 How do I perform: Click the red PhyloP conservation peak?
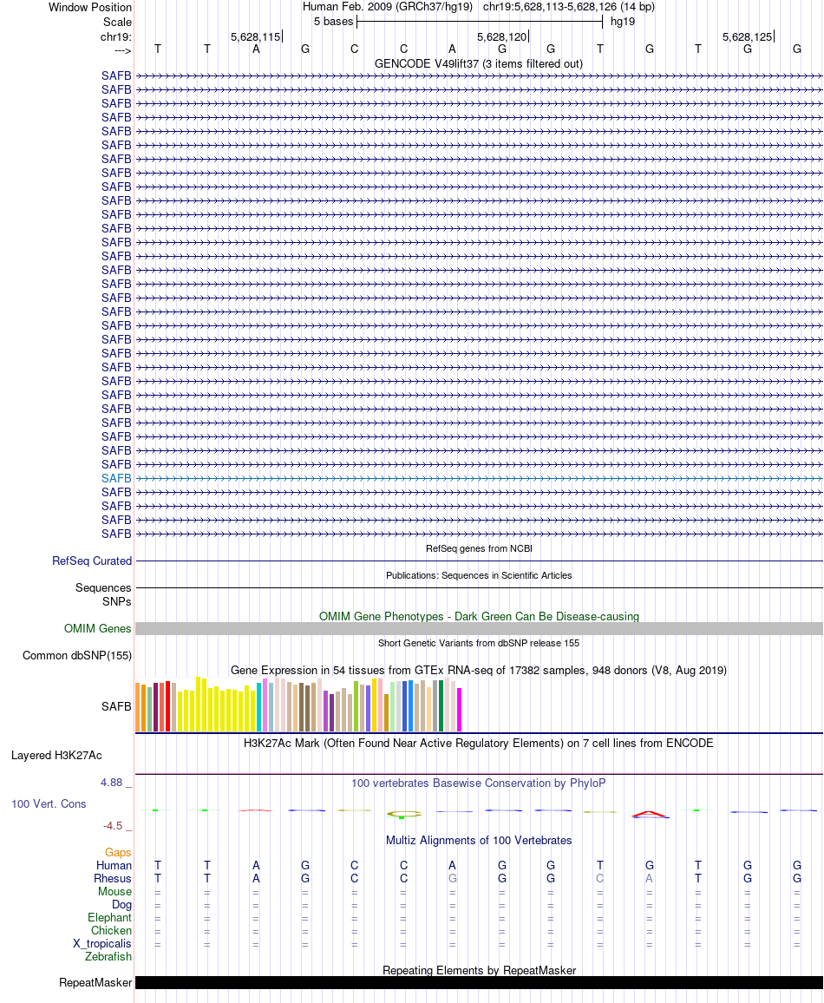click(650, 815)
